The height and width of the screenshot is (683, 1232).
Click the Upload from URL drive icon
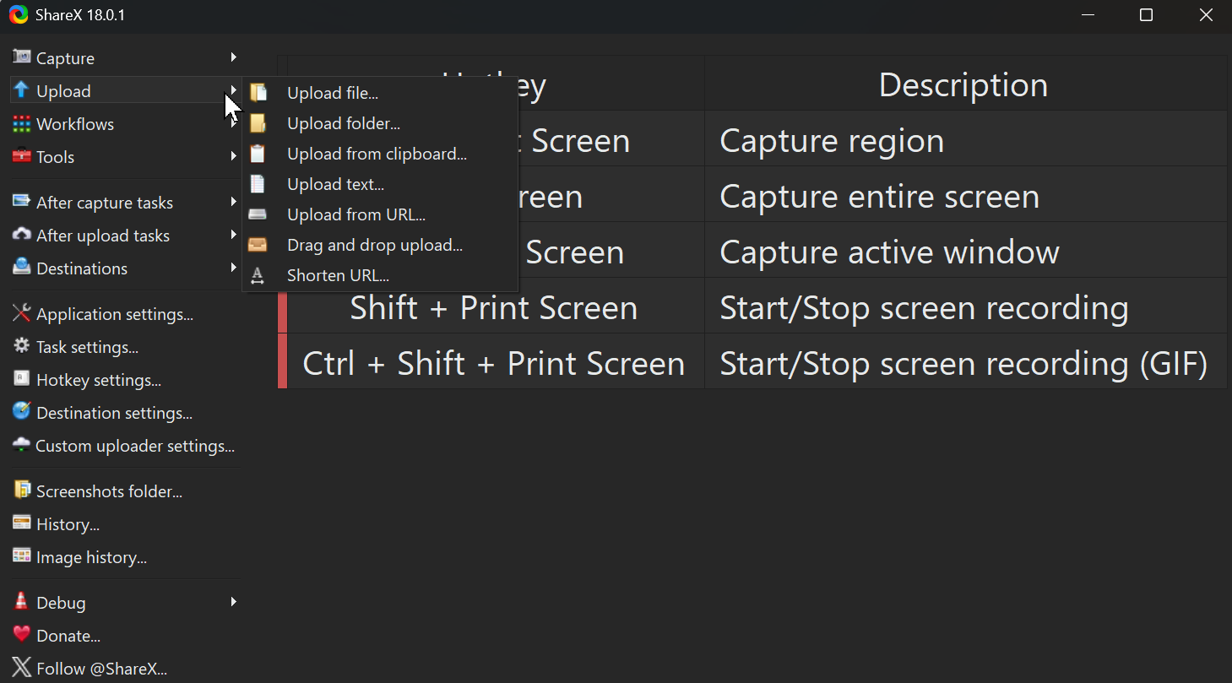pyautogui.click(x=258, y=214)
